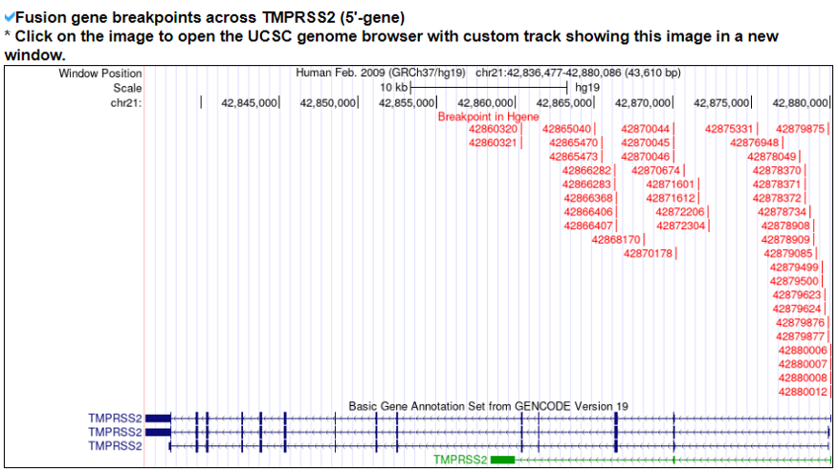Select breakpoint marker 42876948

(755, 142)
